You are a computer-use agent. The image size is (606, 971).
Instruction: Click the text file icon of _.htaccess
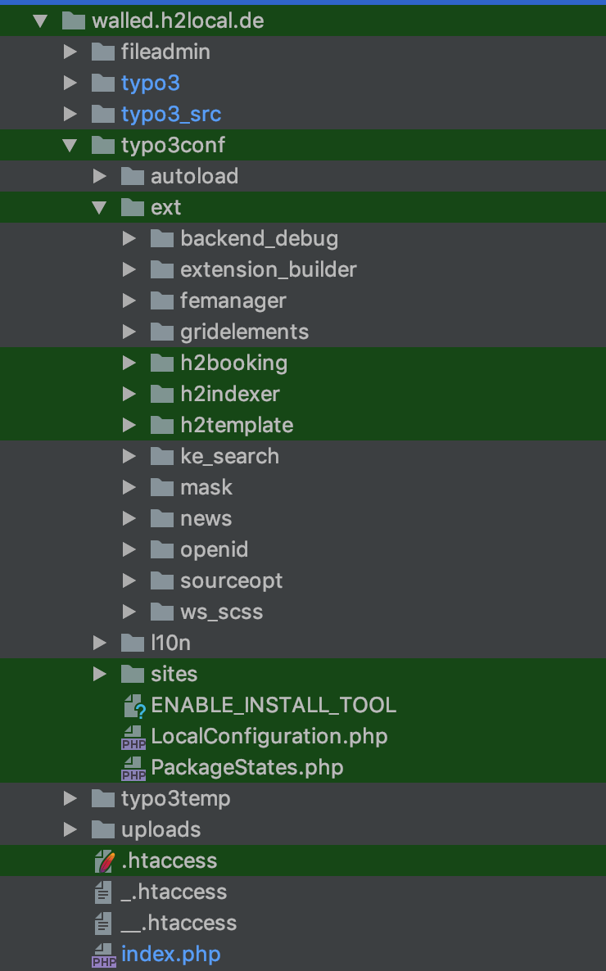(103, 892)
